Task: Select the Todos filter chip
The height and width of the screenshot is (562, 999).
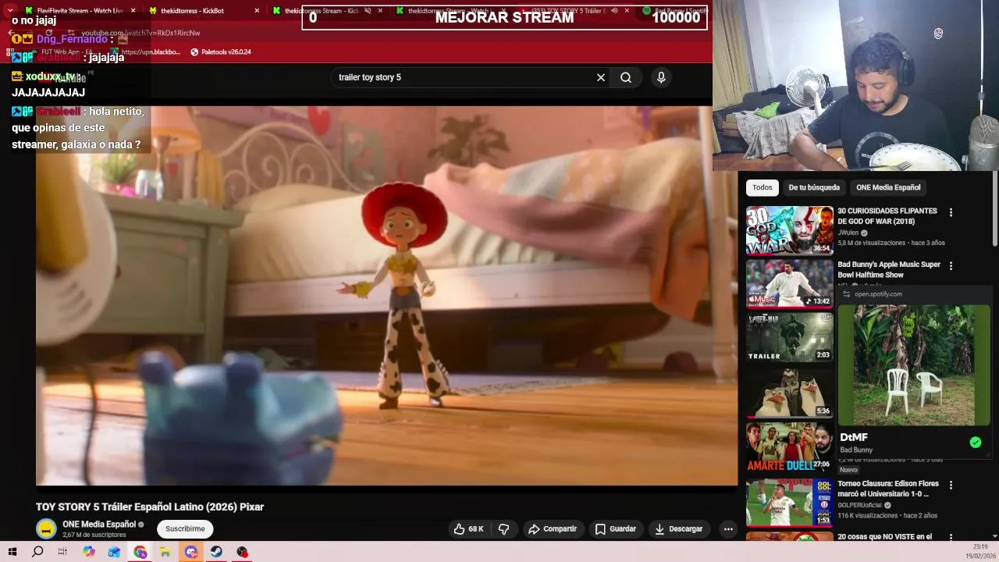Action: [763, 187]
